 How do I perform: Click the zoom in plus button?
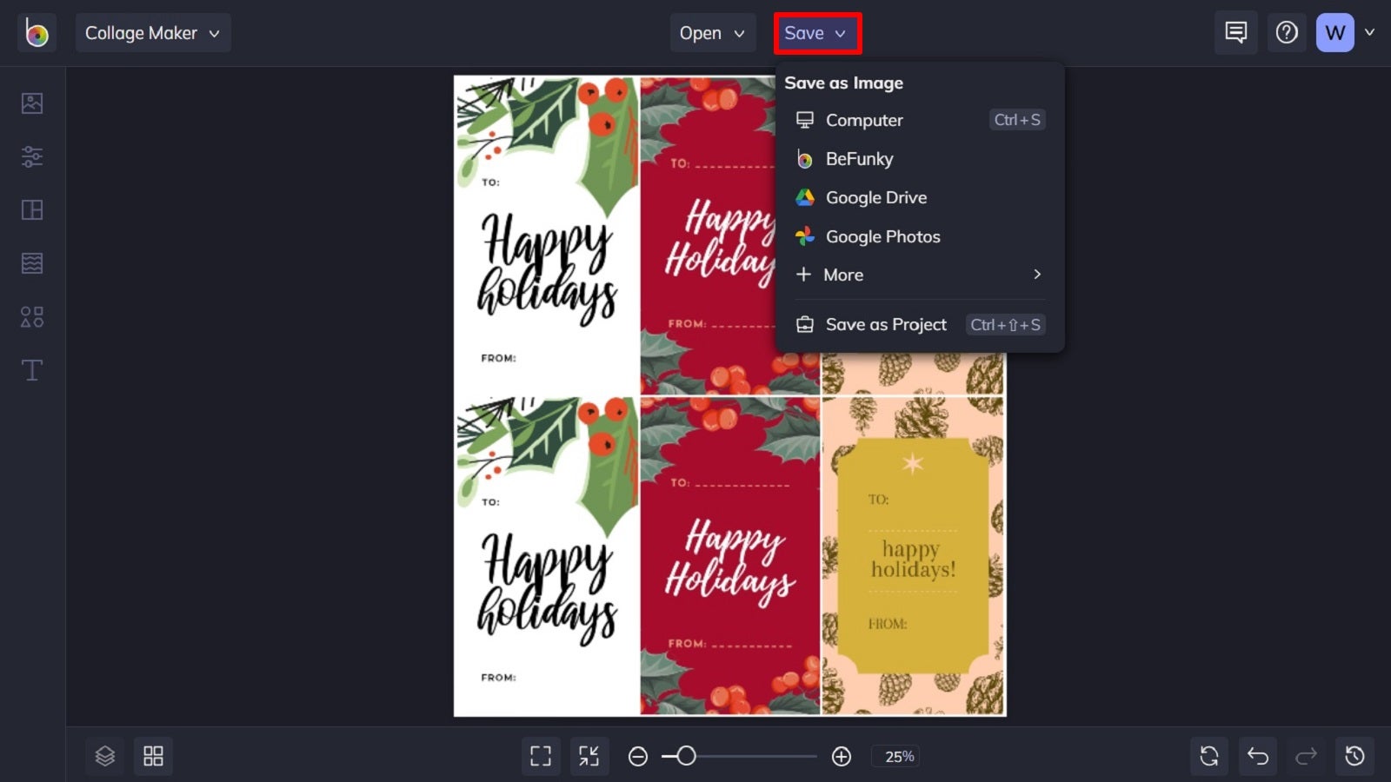tap(842, 757)
